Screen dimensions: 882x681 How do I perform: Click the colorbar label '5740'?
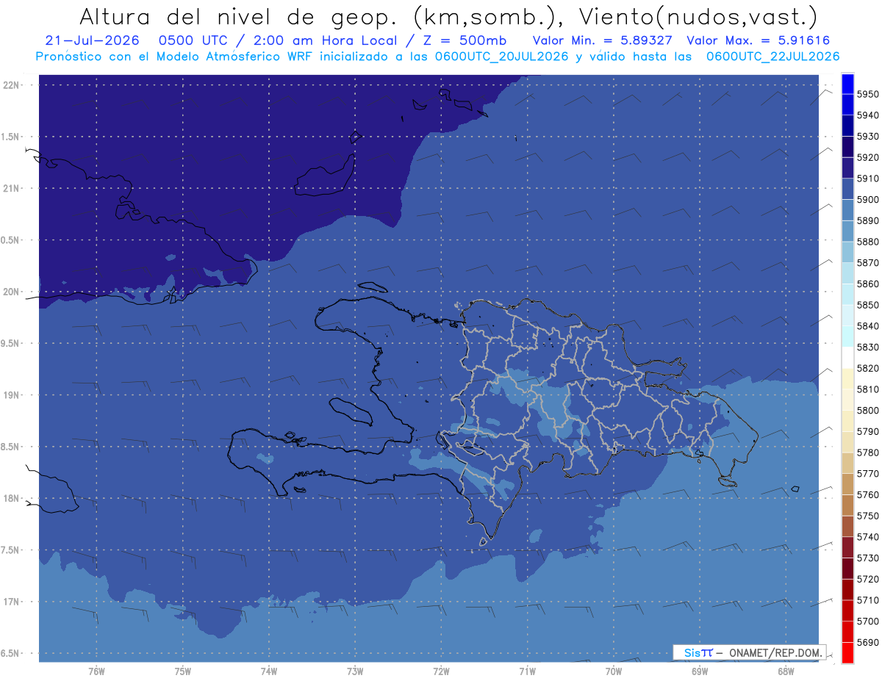pos(867,537)
